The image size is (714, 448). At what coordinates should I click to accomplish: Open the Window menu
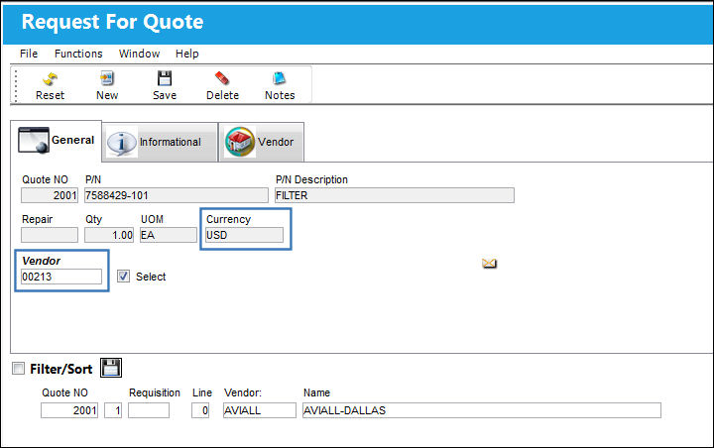coord(140,54)
